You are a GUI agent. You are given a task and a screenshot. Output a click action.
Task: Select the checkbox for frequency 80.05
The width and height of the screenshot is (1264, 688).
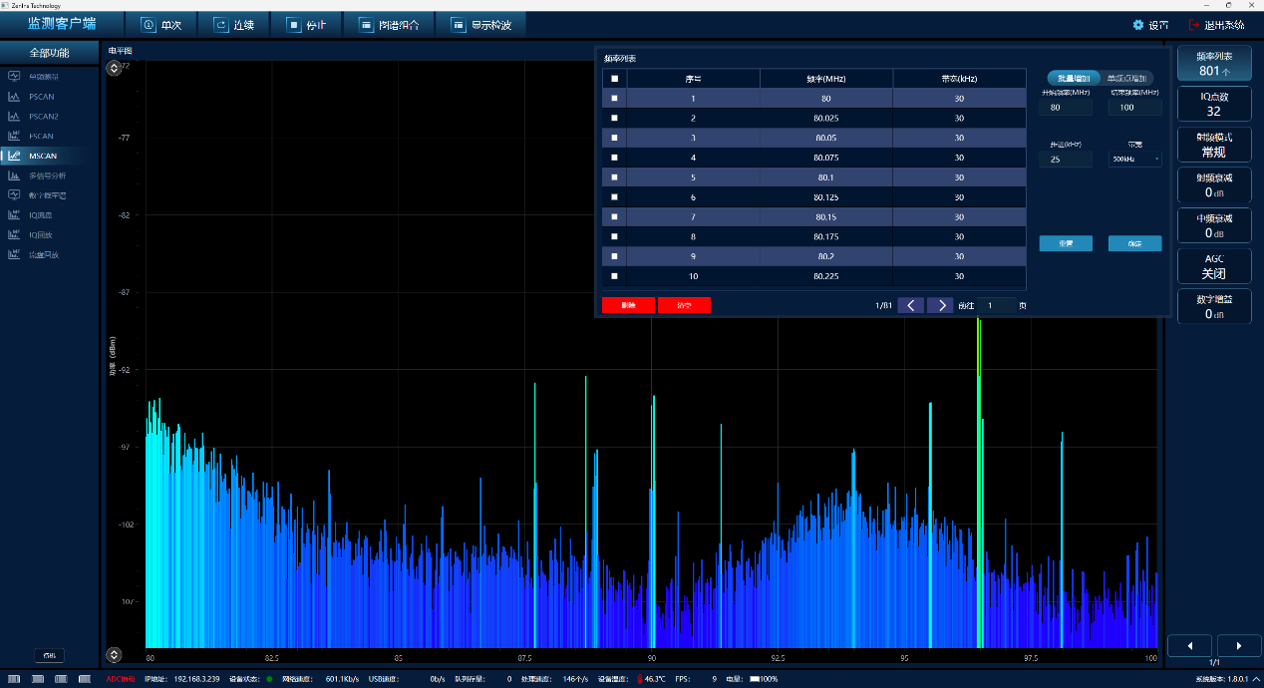(614, 138)
